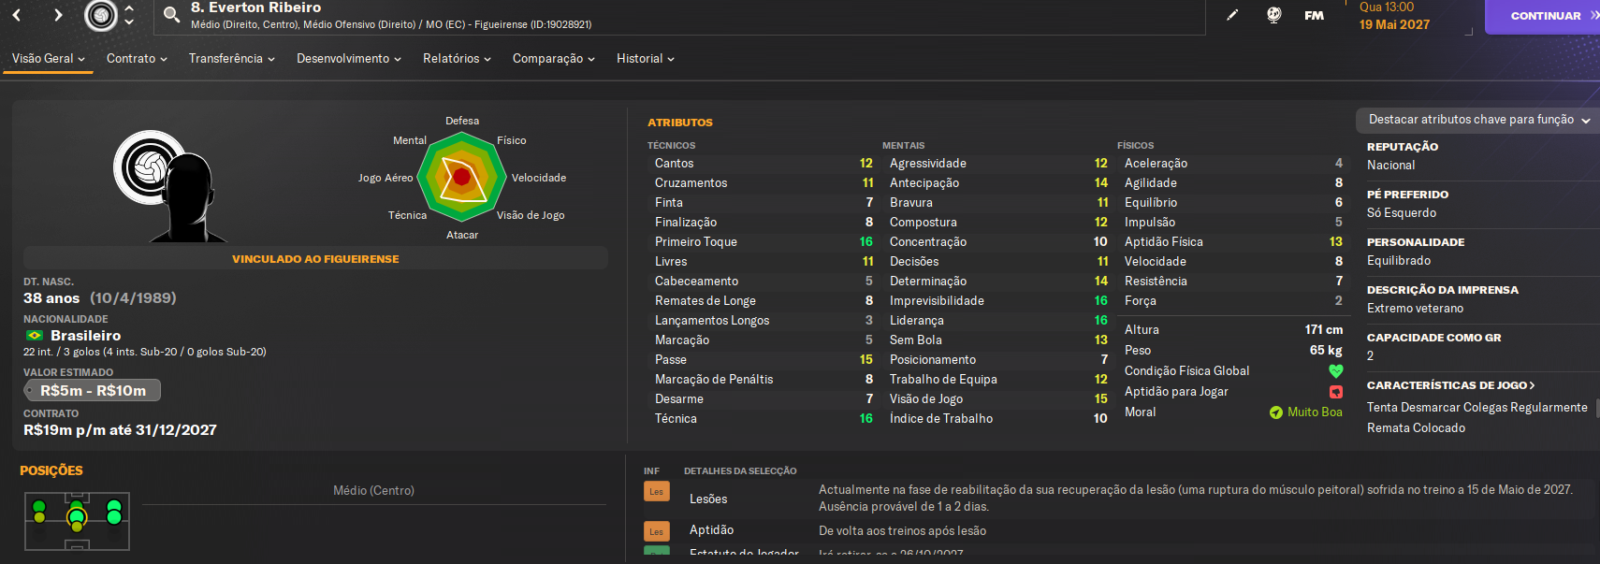Click the orange Les badge beside Lesões
The image size is (1600, 564).
pos(656,492)
